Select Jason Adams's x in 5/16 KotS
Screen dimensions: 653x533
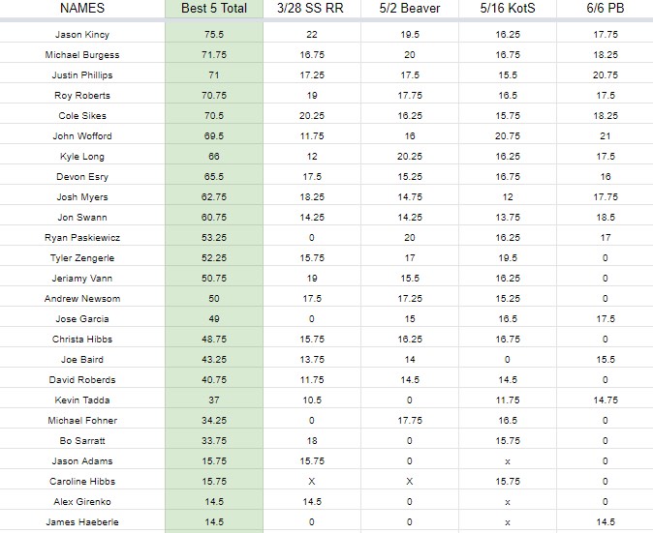(508, 461)
